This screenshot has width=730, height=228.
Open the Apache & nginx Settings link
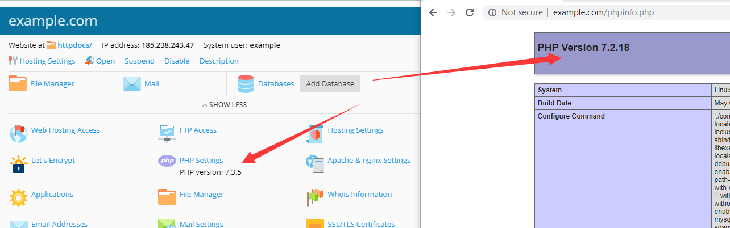click(369, 160)
